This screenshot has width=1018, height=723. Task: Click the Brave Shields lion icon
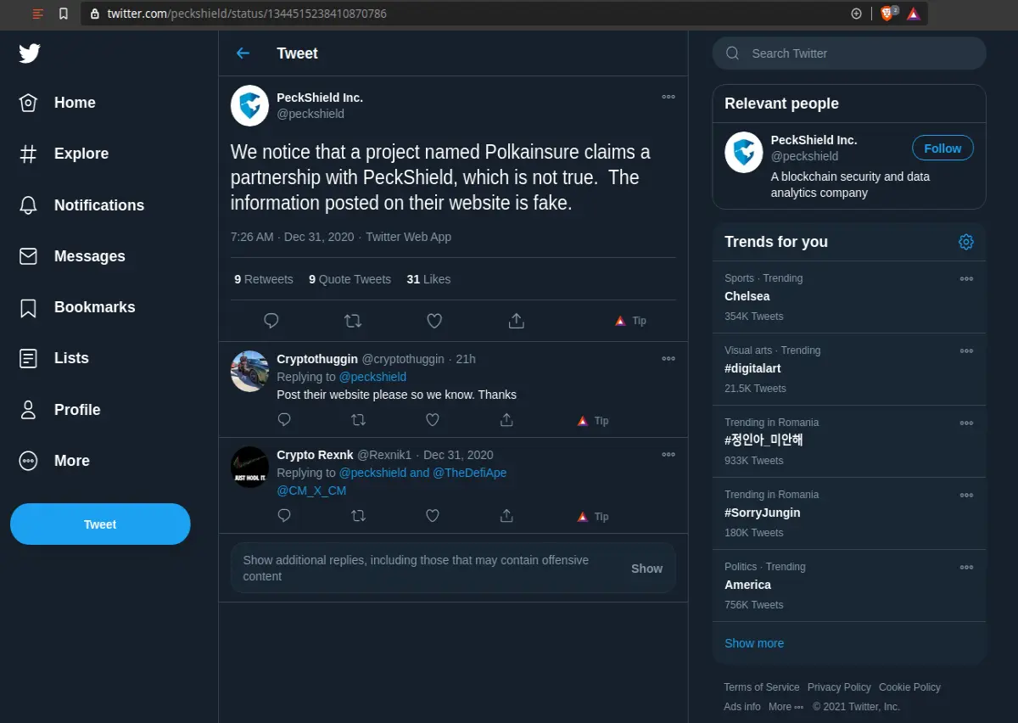coord(887,14)
